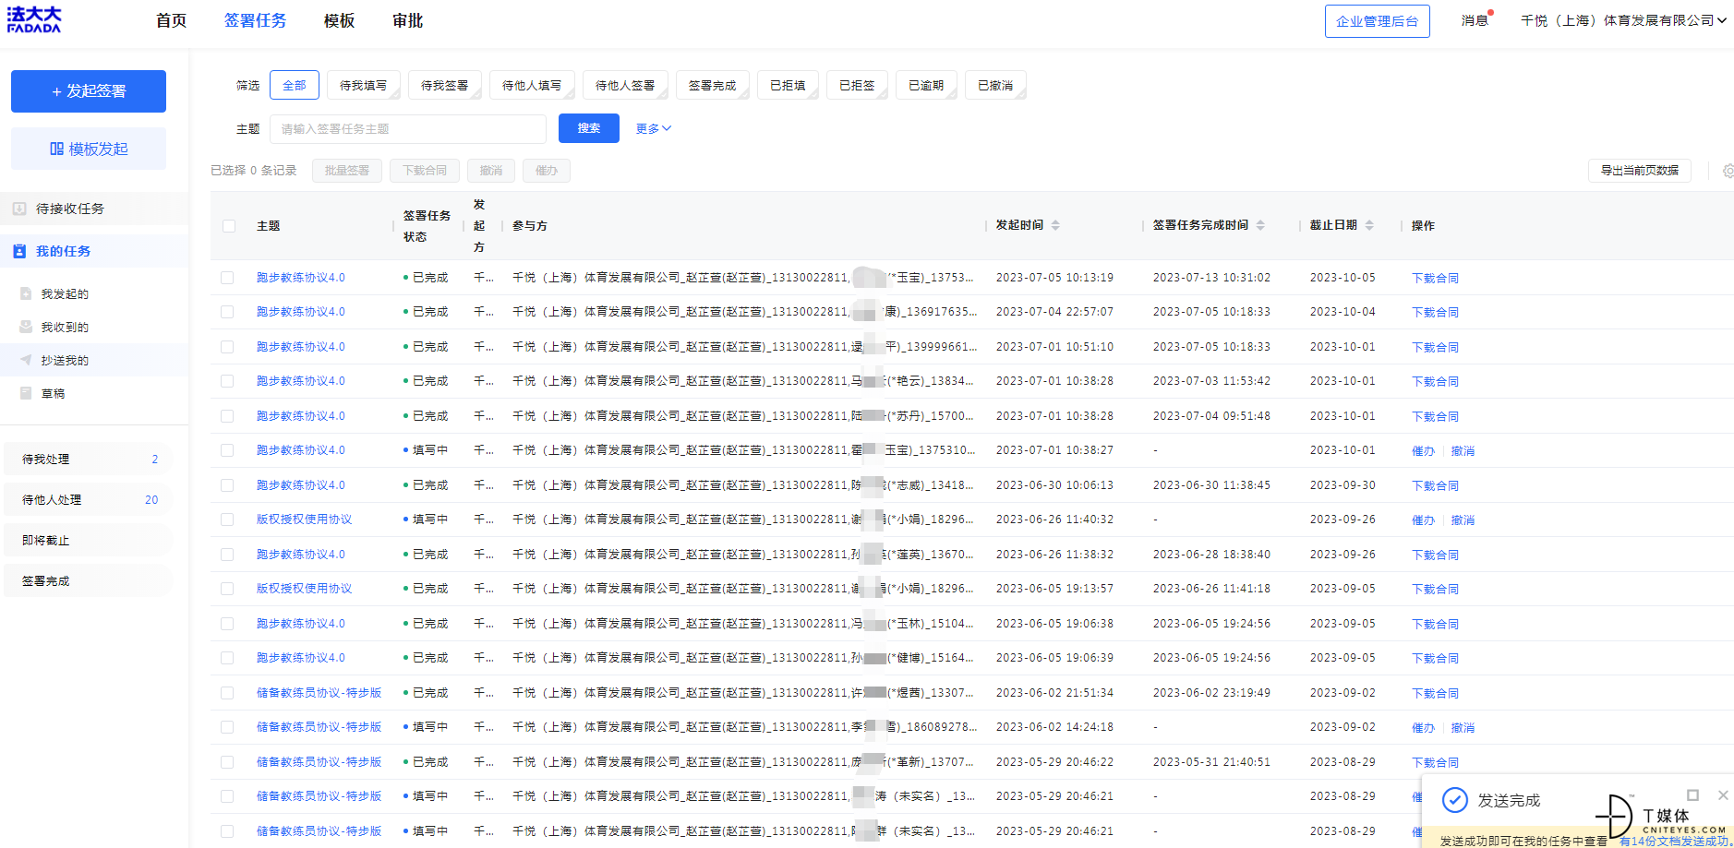Open the 千悦（上海）体育发展有限公司 account dropdown

pyautogui.click(x=1623, y=20)
